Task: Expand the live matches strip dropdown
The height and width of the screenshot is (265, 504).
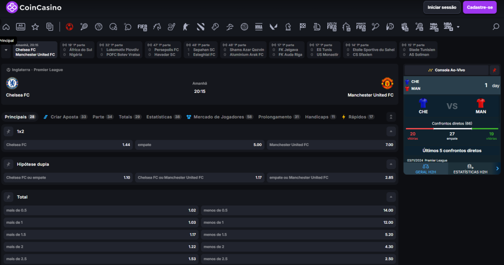Action: point(6,50)
